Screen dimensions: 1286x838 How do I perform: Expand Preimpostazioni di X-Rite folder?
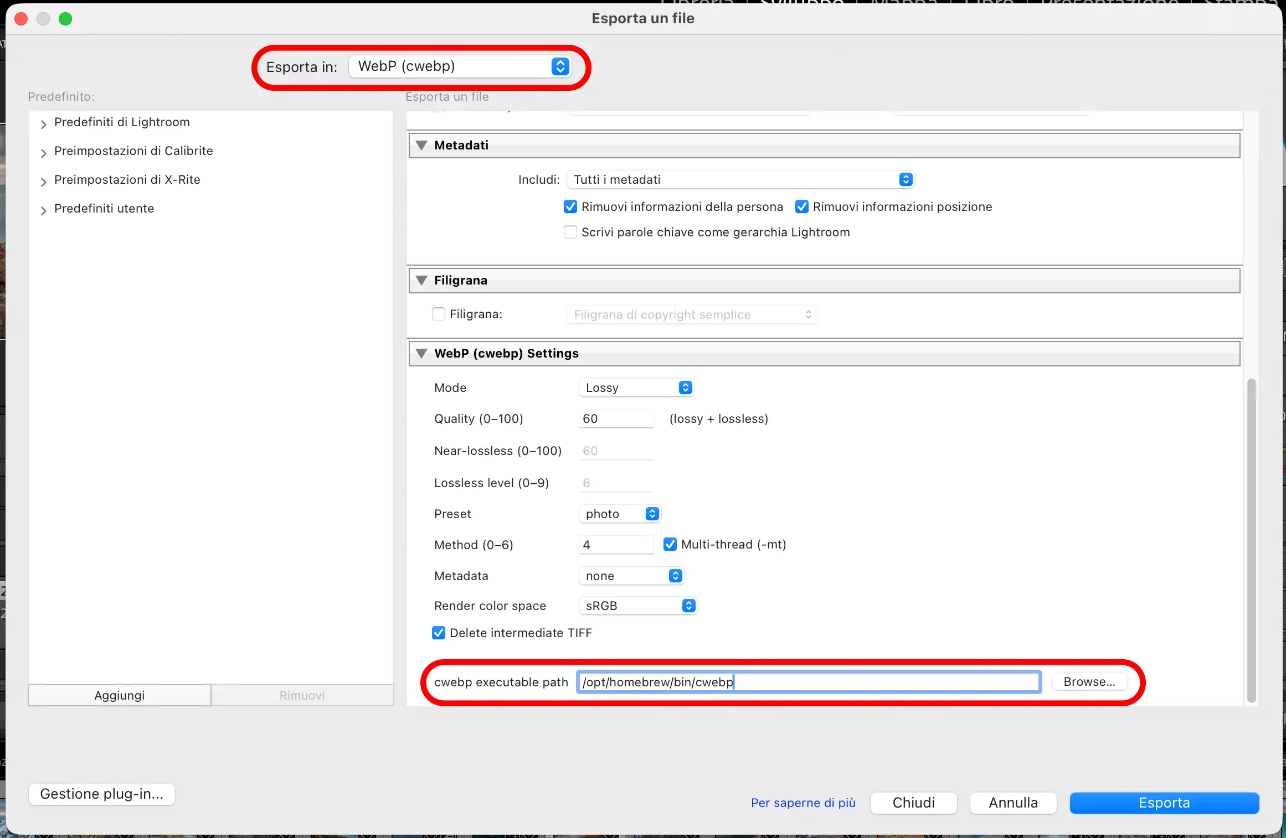44,182
